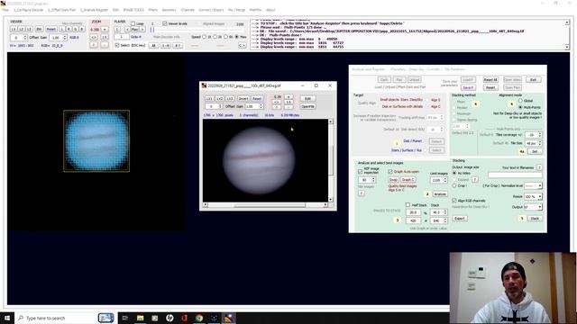Click the fit <> zoom button in Zoom panel
The width and height of the screenshot is (577, 324).
pyautogui.click(x=94, y=38)
